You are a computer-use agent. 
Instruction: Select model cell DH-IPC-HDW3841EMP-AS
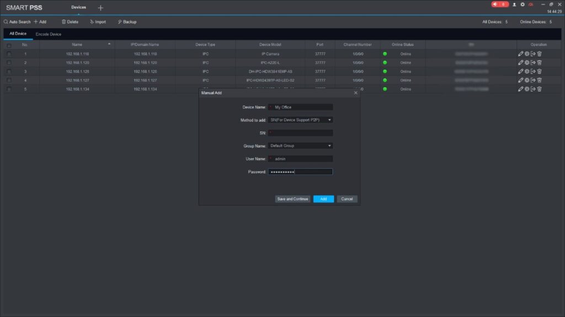point(270,72)
